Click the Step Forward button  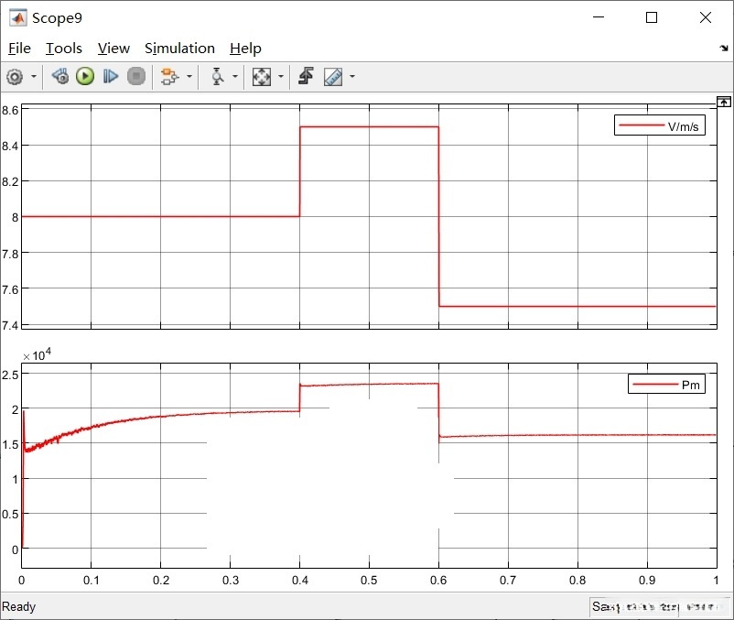111,77
